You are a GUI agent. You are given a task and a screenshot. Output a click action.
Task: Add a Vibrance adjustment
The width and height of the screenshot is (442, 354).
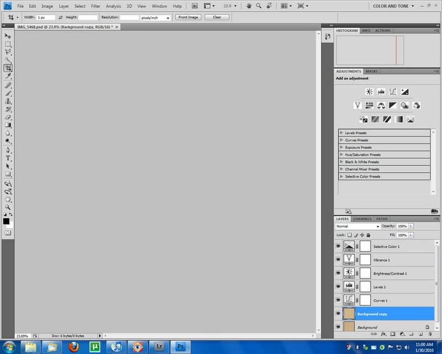click(357, 105)
